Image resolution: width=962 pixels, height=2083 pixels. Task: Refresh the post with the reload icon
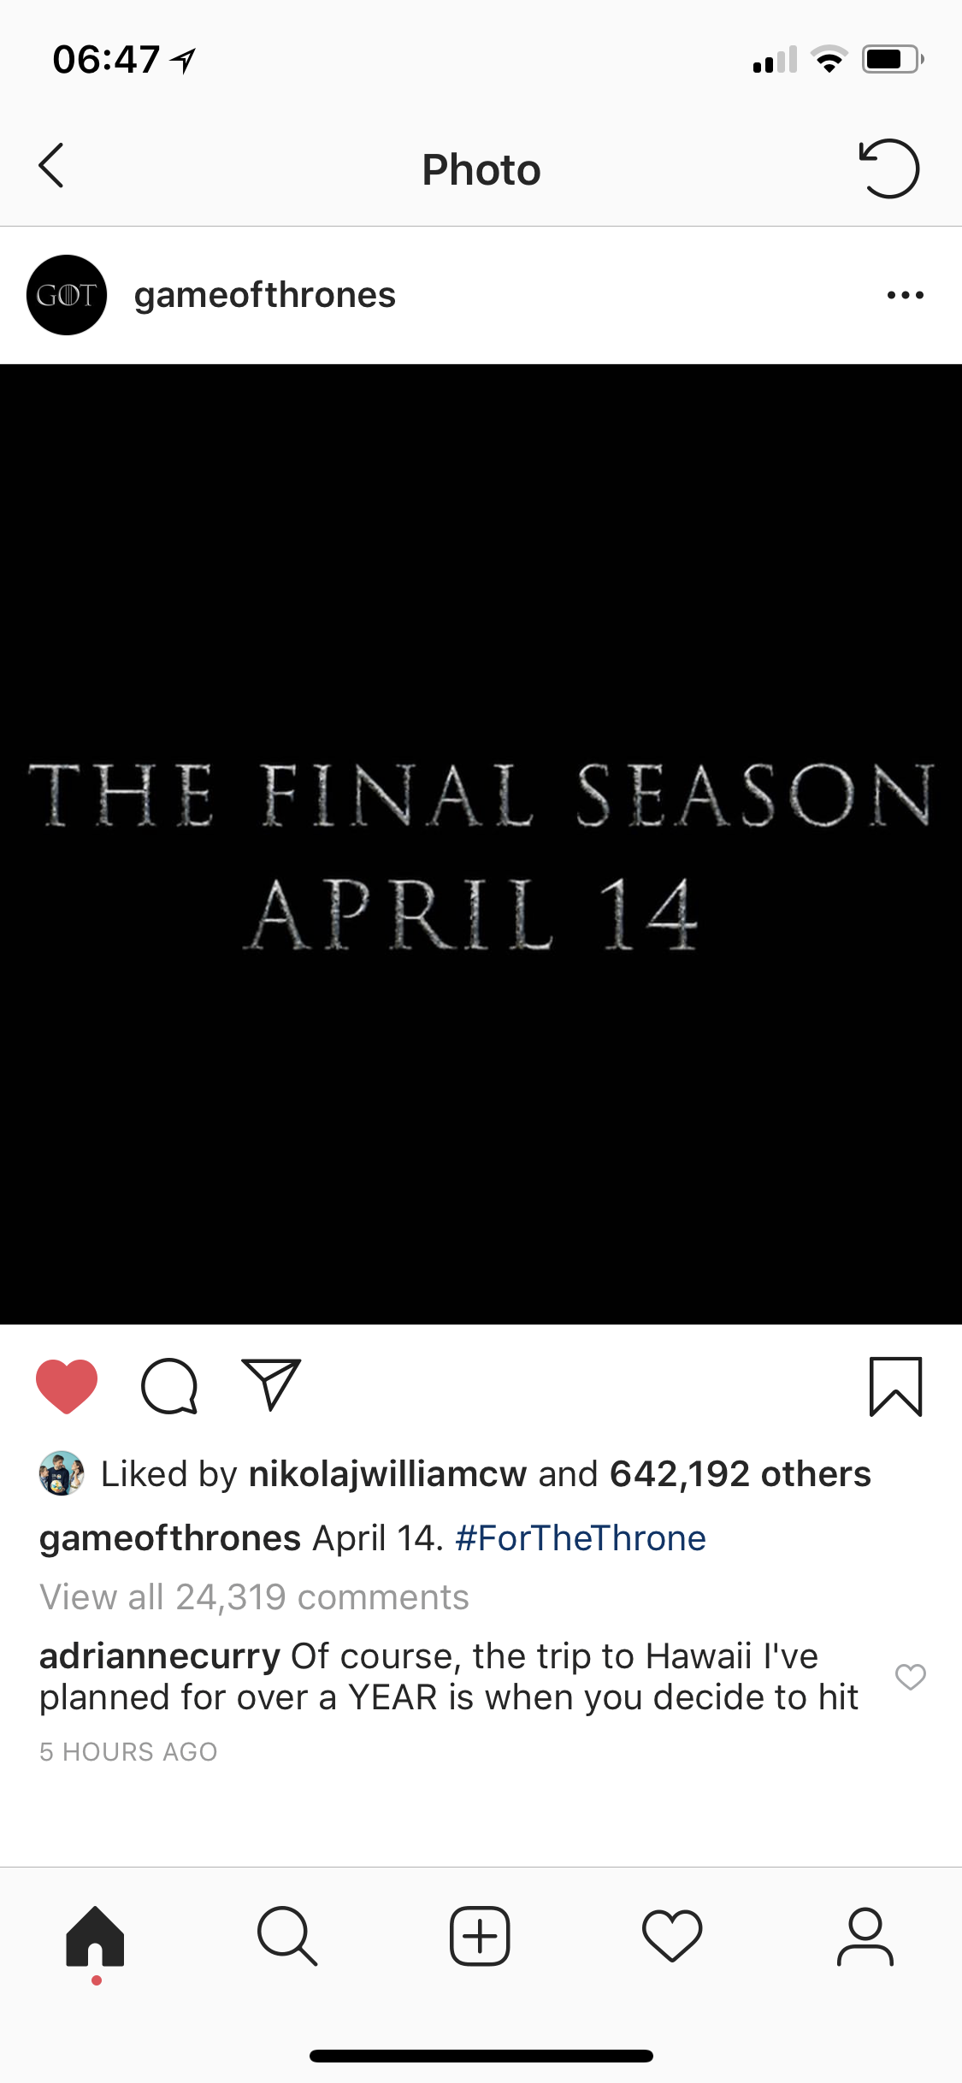(x=888, y=168)
